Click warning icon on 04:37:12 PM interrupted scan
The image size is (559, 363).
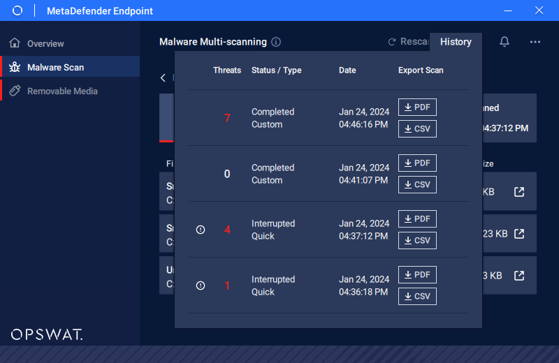pos(201,230)
